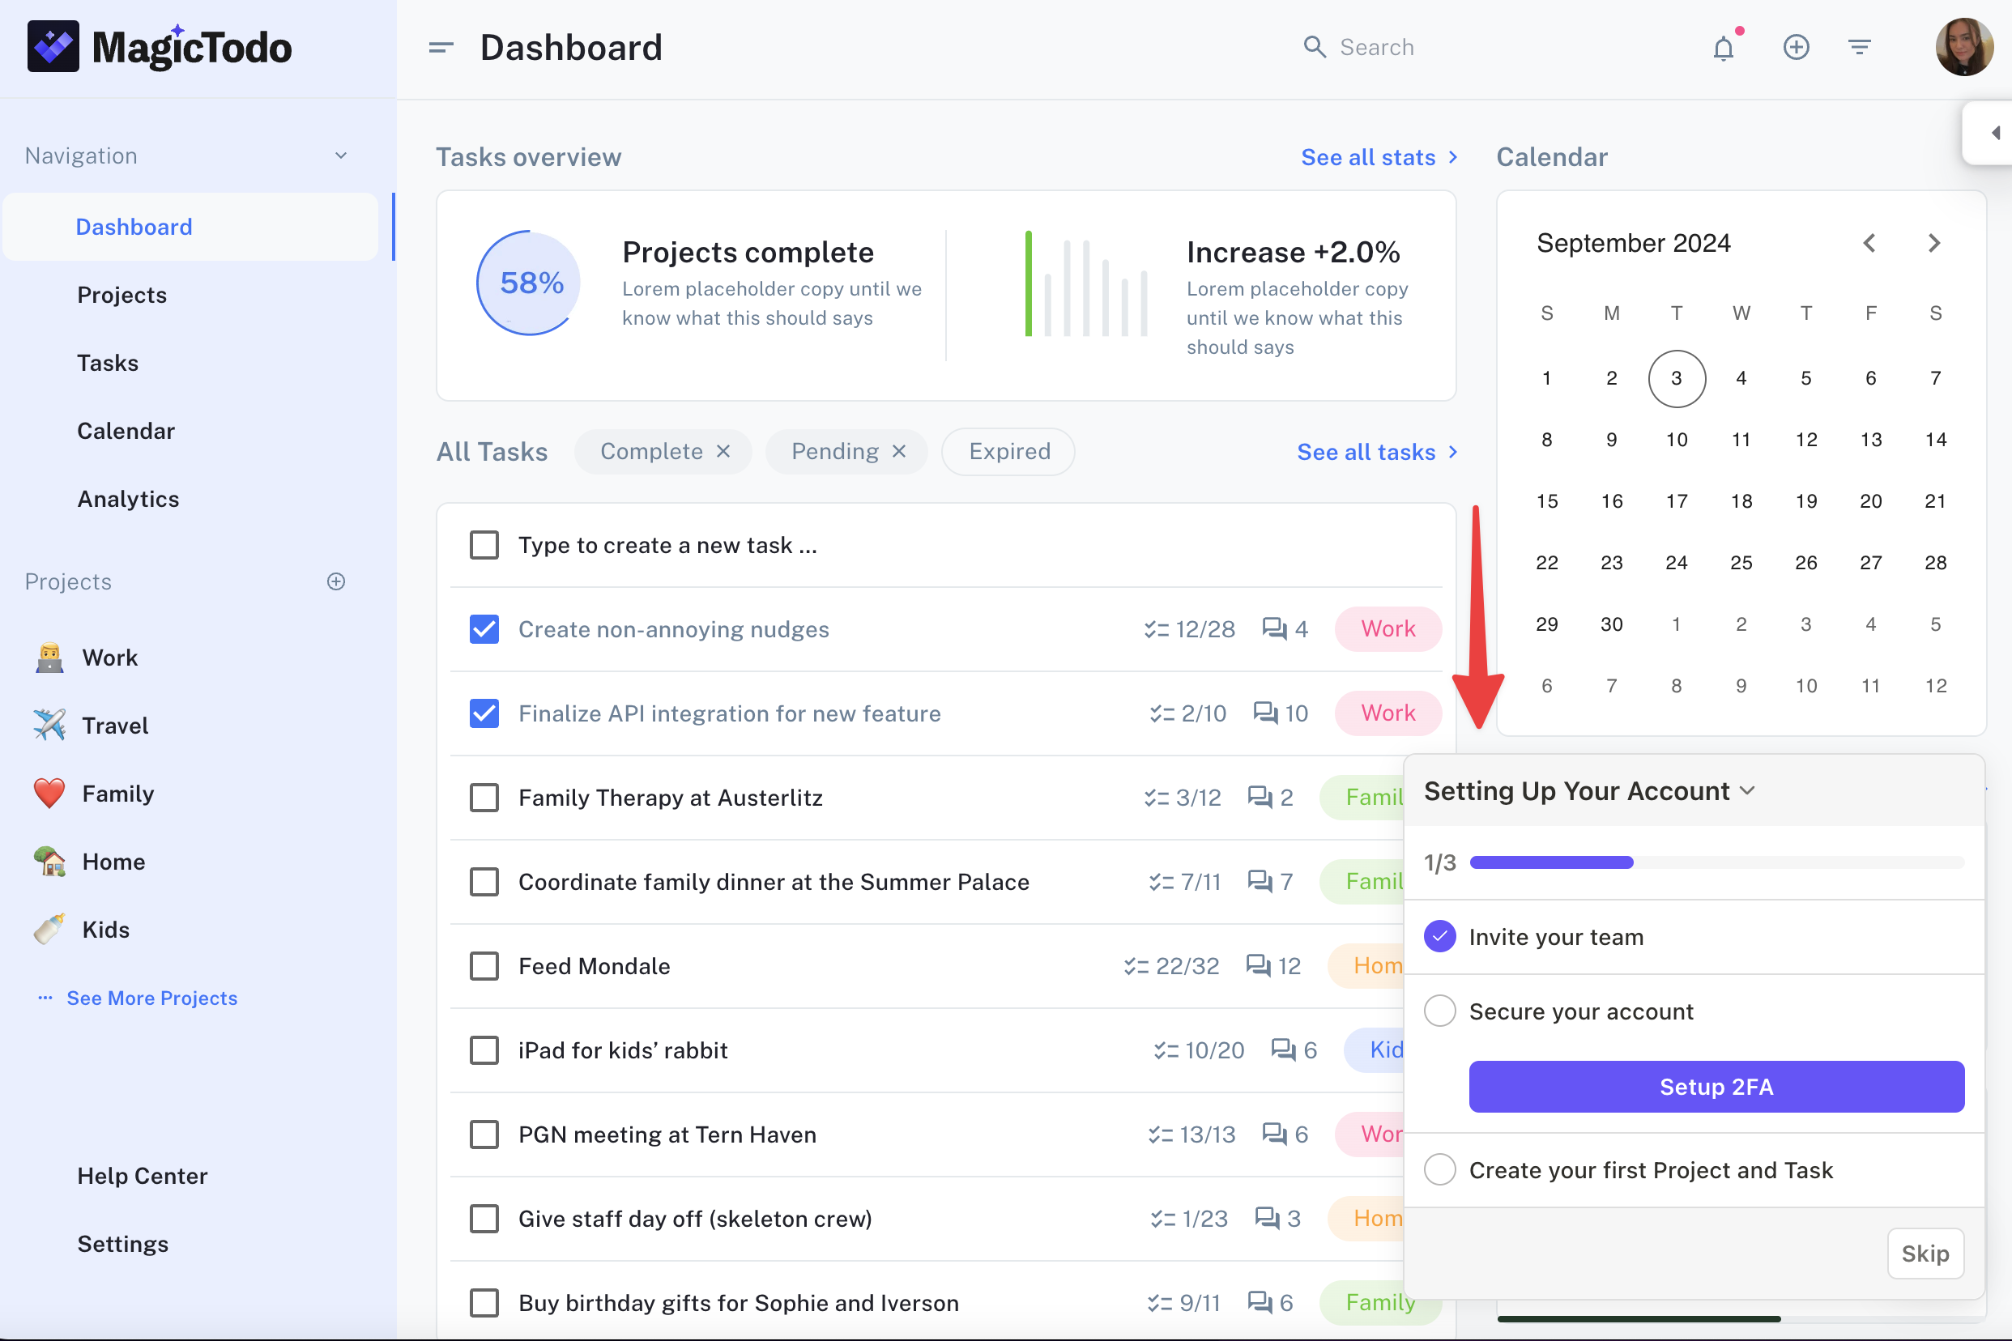Expand the 'Setting Up Your Account' section
The width and height of the screenshot is (2012, 1341).
1749,790
